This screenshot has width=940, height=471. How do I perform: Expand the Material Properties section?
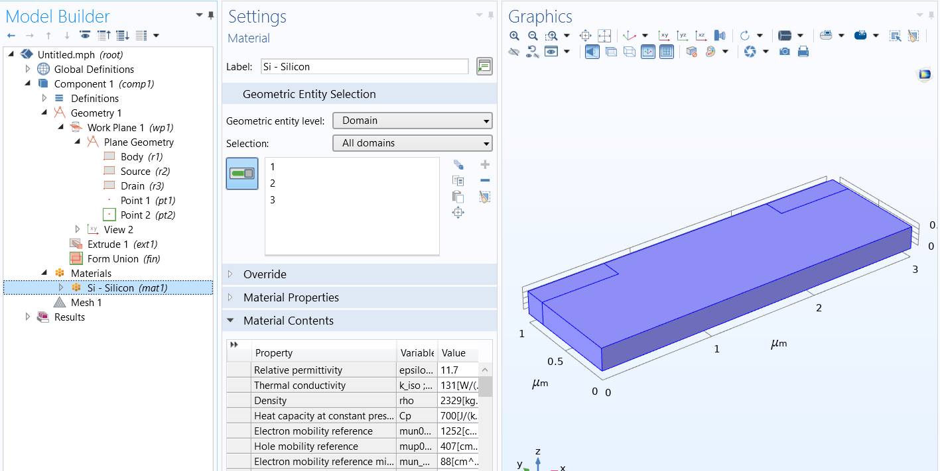tap(291, 297)
